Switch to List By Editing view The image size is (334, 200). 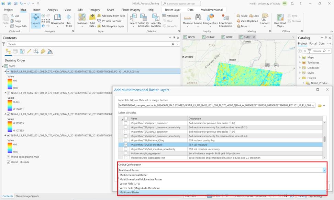[x=29, y=51]
